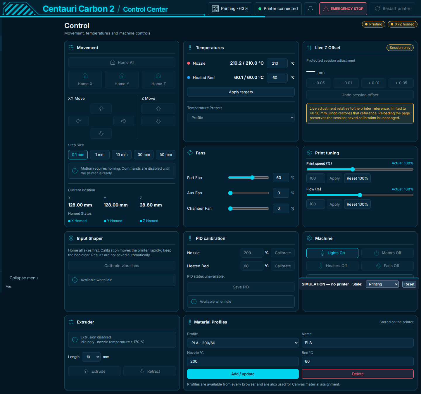Open the Temperature Presets Profile dropdown

point(241,118)
